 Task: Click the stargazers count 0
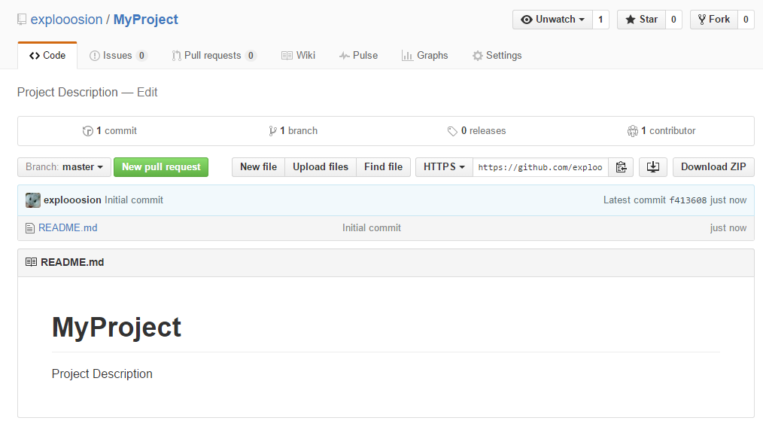pos(673,20)
